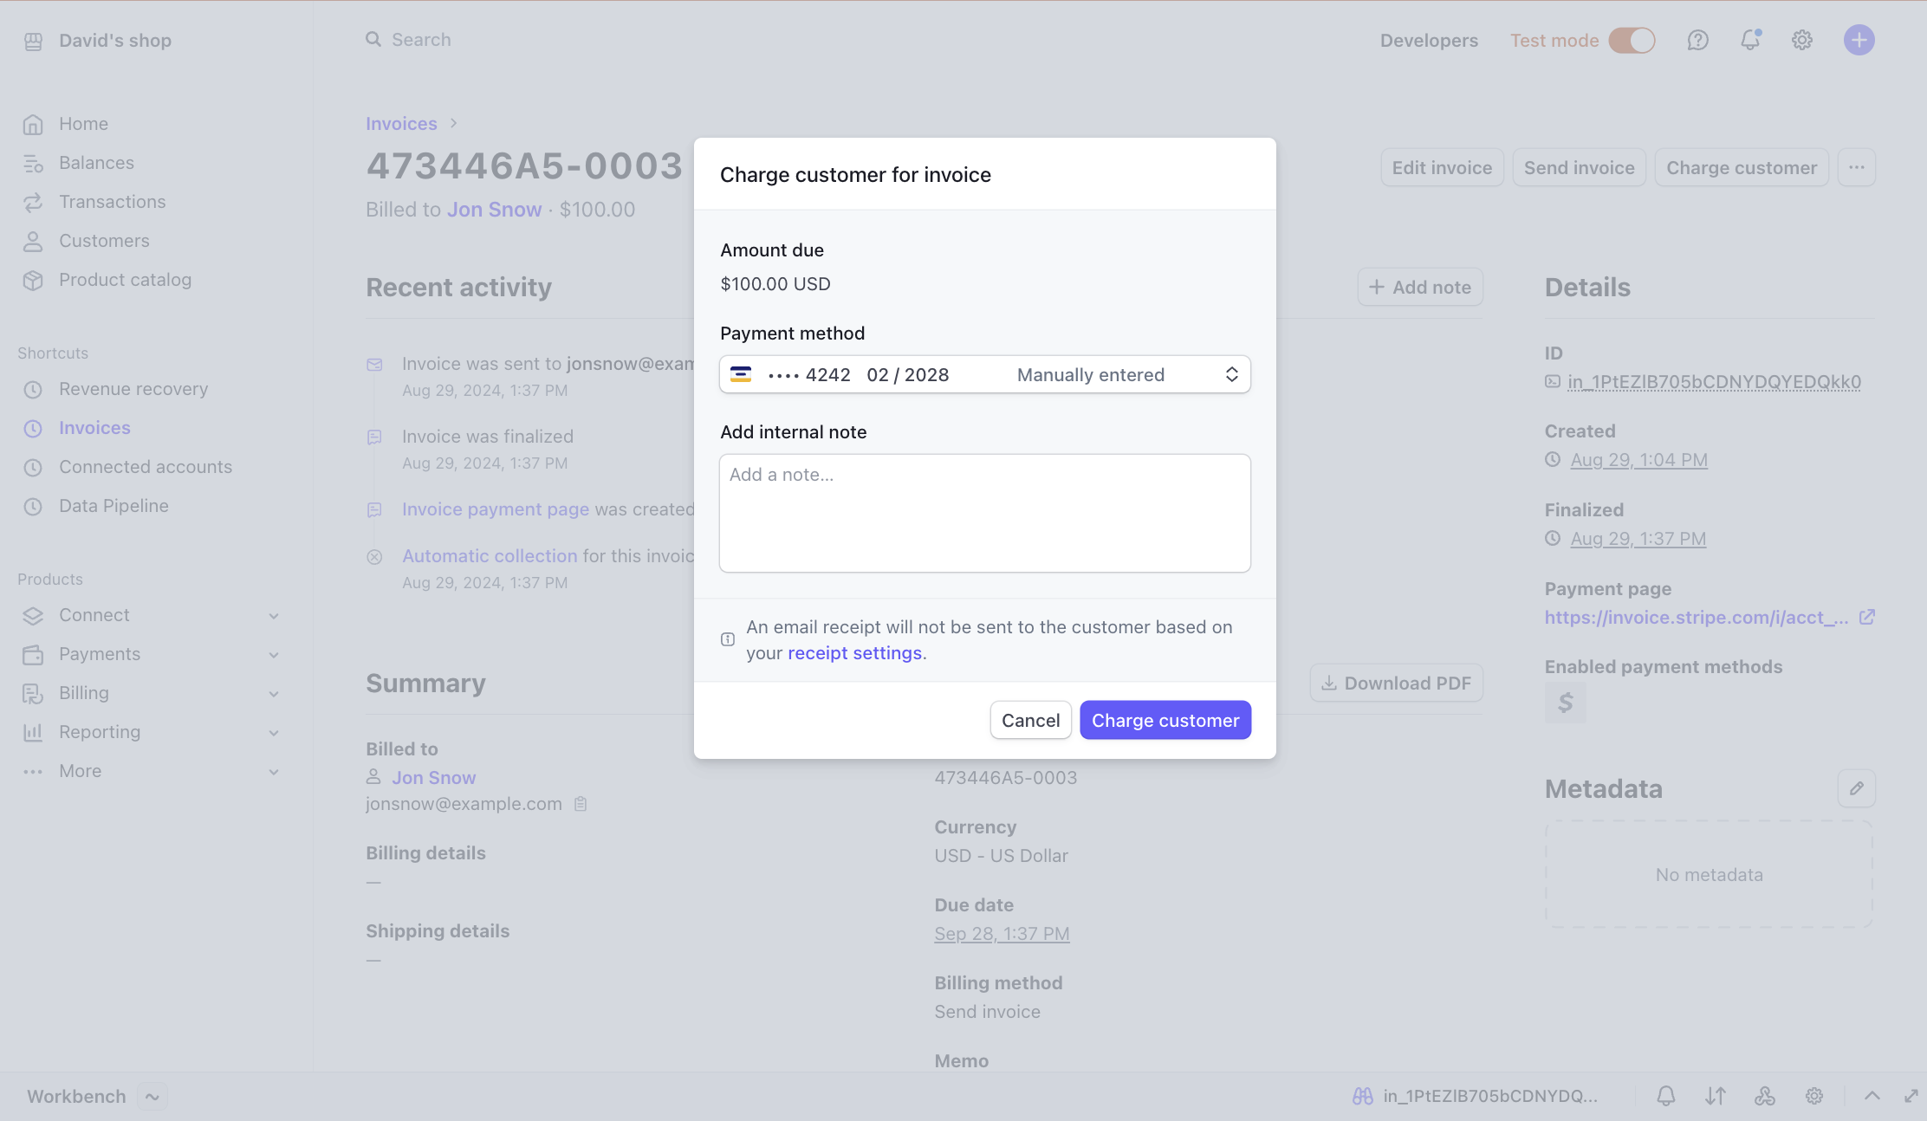The image size is (1927, 1121).
Task: Open the settings gear in header
Action: pos(1802,40)
